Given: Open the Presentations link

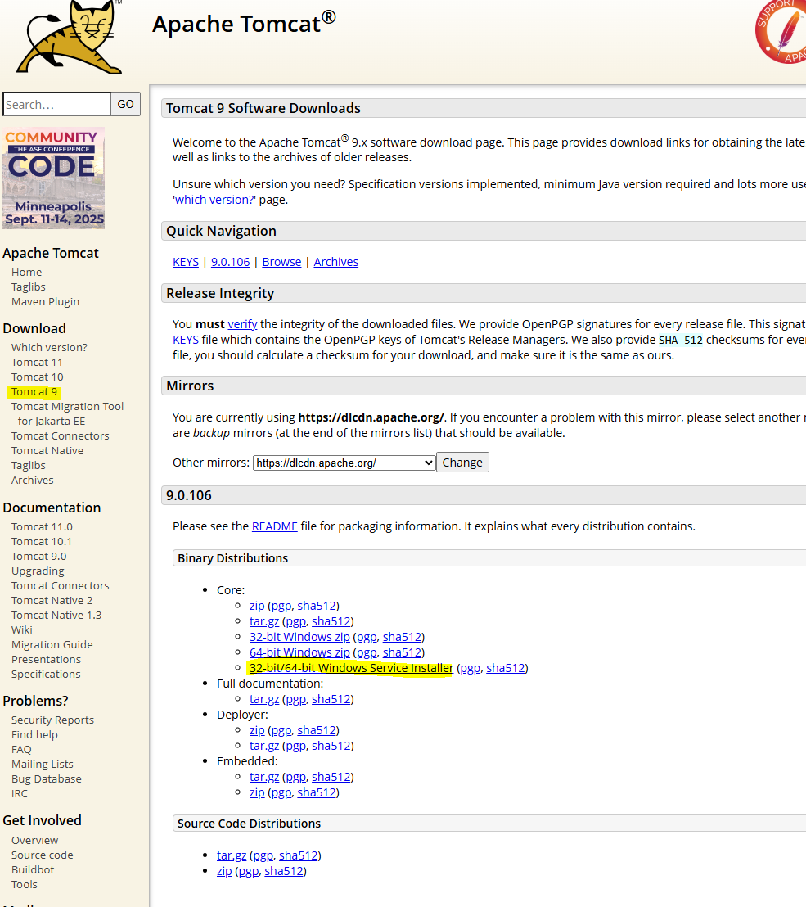Looking at the screenshot, I should [x=47, y=660].
